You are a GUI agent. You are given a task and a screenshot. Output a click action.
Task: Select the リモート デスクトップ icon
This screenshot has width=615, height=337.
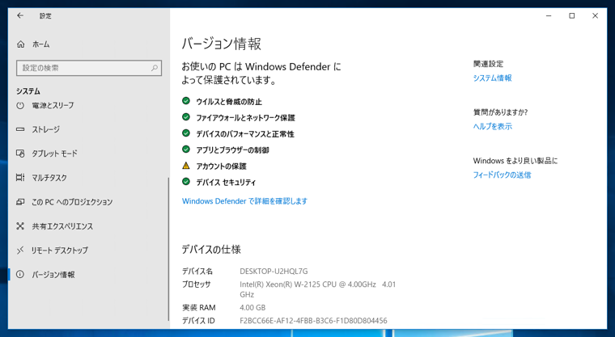click(x=20, y=250)
